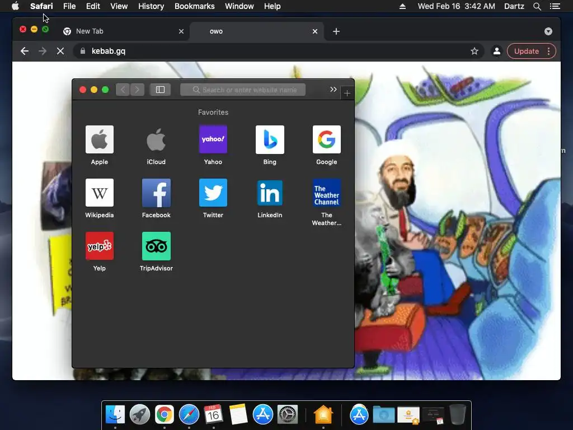
Task: Go back in the Chrome window
Action: click(25, 51)
